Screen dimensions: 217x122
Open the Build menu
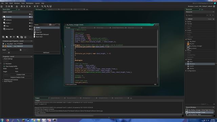click(x=11, y=3)
